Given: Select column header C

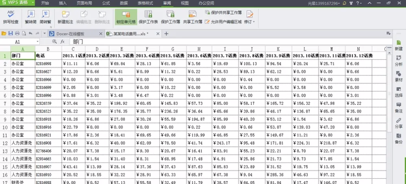Looking at the screenshot, I should pos(73,49).
